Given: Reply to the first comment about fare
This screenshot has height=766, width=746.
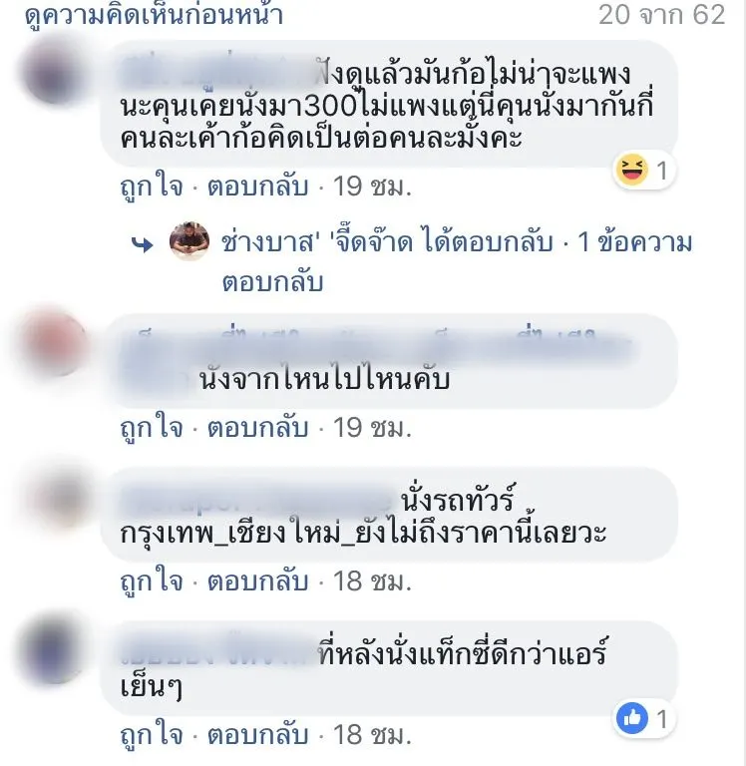Looking at the screenshot, I should 258,188.
